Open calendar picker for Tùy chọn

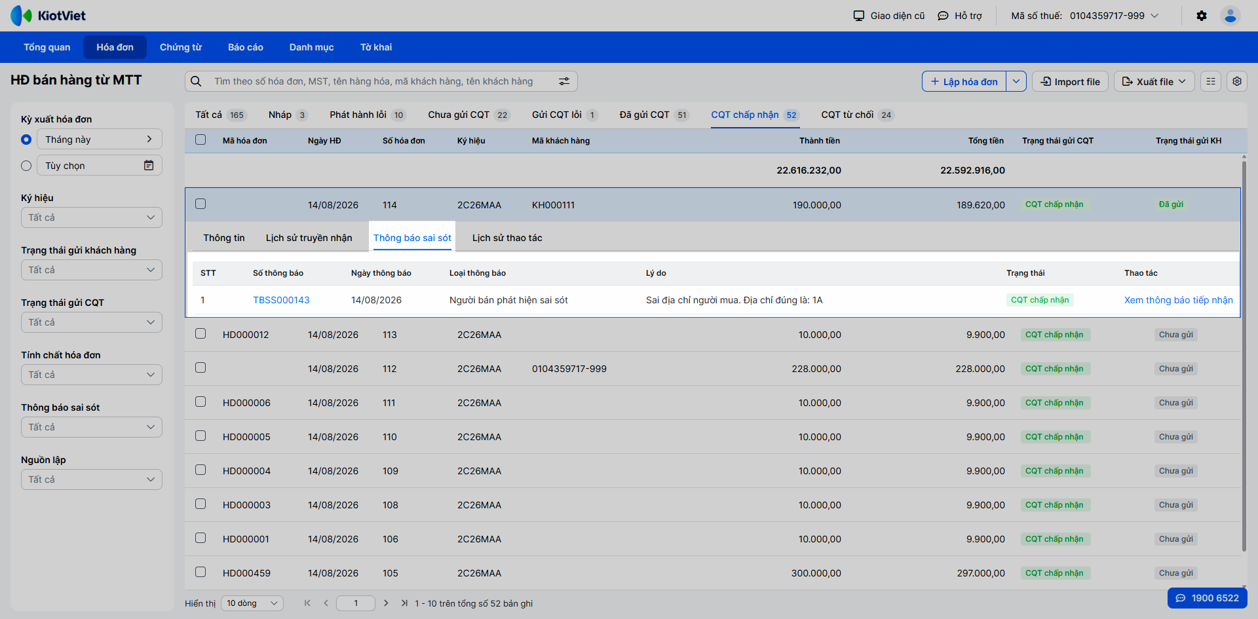149,166
